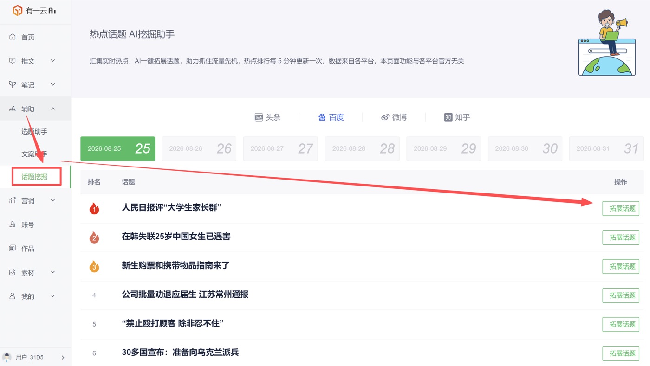Click the 笔记 sprout icon

pyautogui.click(x=13, y=84)
